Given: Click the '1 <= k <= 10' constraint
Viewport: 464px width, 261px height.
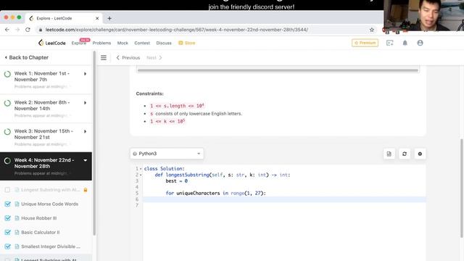Looking at the screenshot, I should click(167, 121).
